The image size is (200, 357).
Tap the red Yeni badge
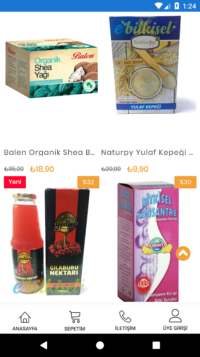pos(15,182)
